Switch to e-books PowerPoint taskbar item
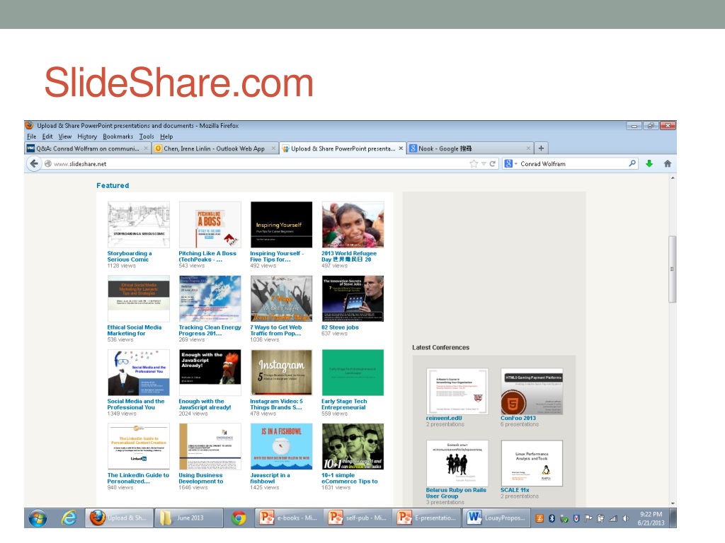The width and height of the screenshot is (725, 543). tap(289, 518)
